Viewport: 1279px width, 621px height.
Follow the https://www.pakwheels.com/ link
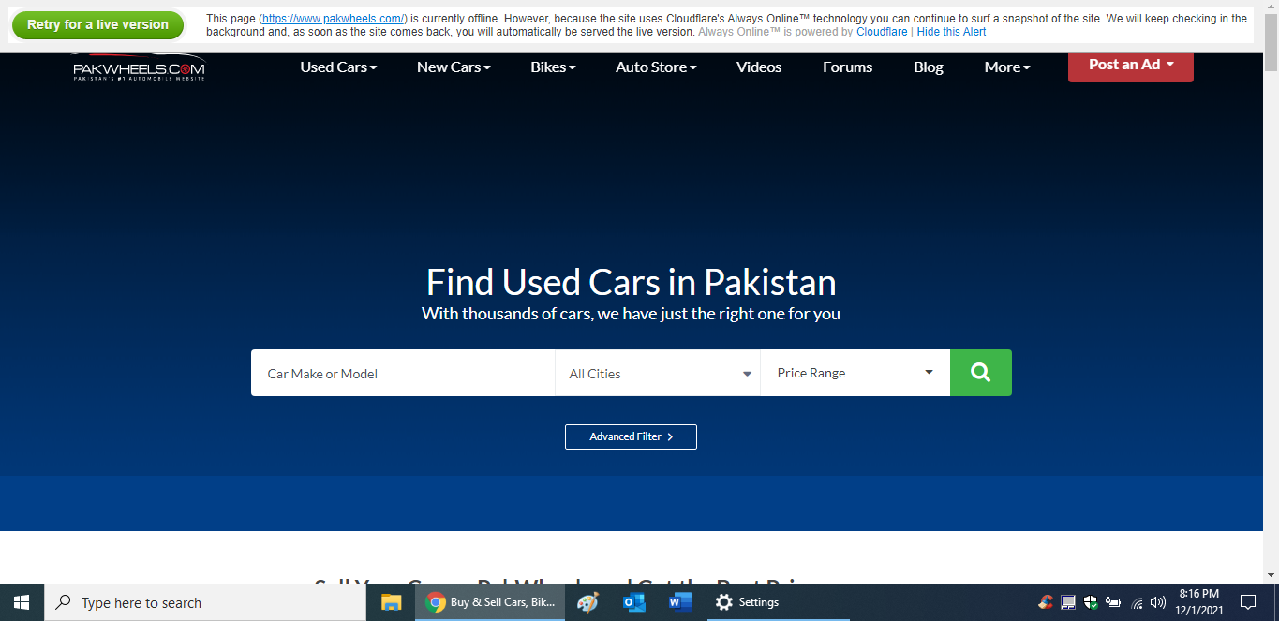coord(334,19)
